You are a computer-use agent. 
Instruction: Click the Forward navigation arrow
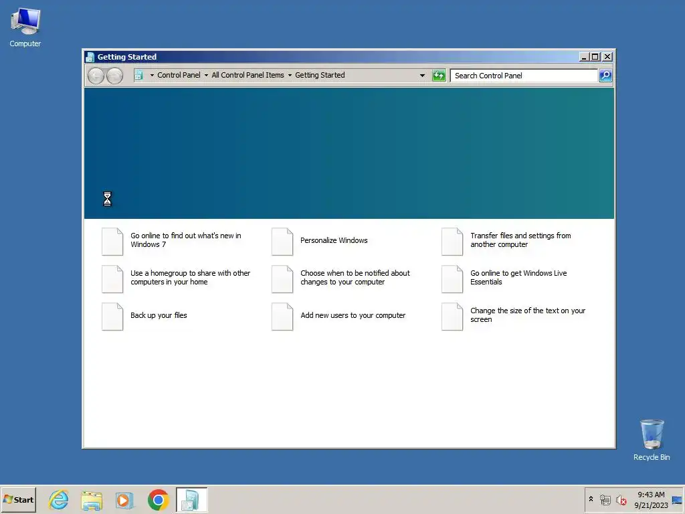114,76
